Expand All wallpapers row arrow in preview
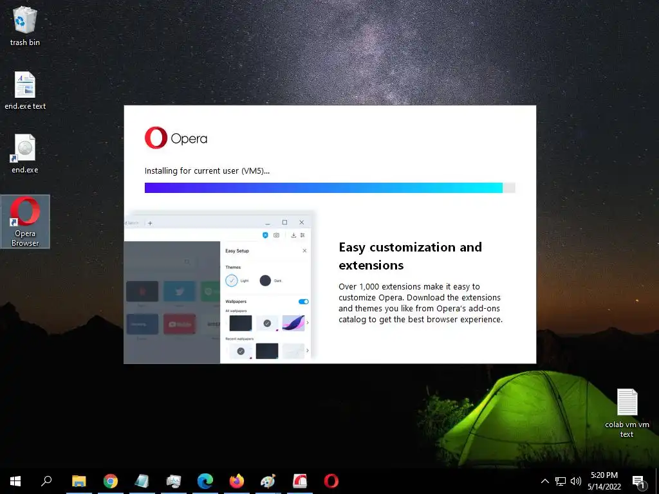Viewport: 659px width, 494px height. pyautogui.click(x=307, y=323)
